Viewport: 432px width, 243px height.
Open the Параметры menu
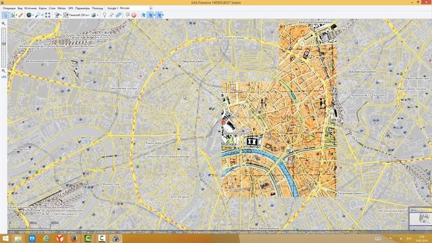pyautogui.click(x=82, y=8)
